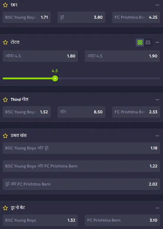Select ओवर 4.5 at 1.80 odds
This screenshot has width=163, height=229.
40,56
